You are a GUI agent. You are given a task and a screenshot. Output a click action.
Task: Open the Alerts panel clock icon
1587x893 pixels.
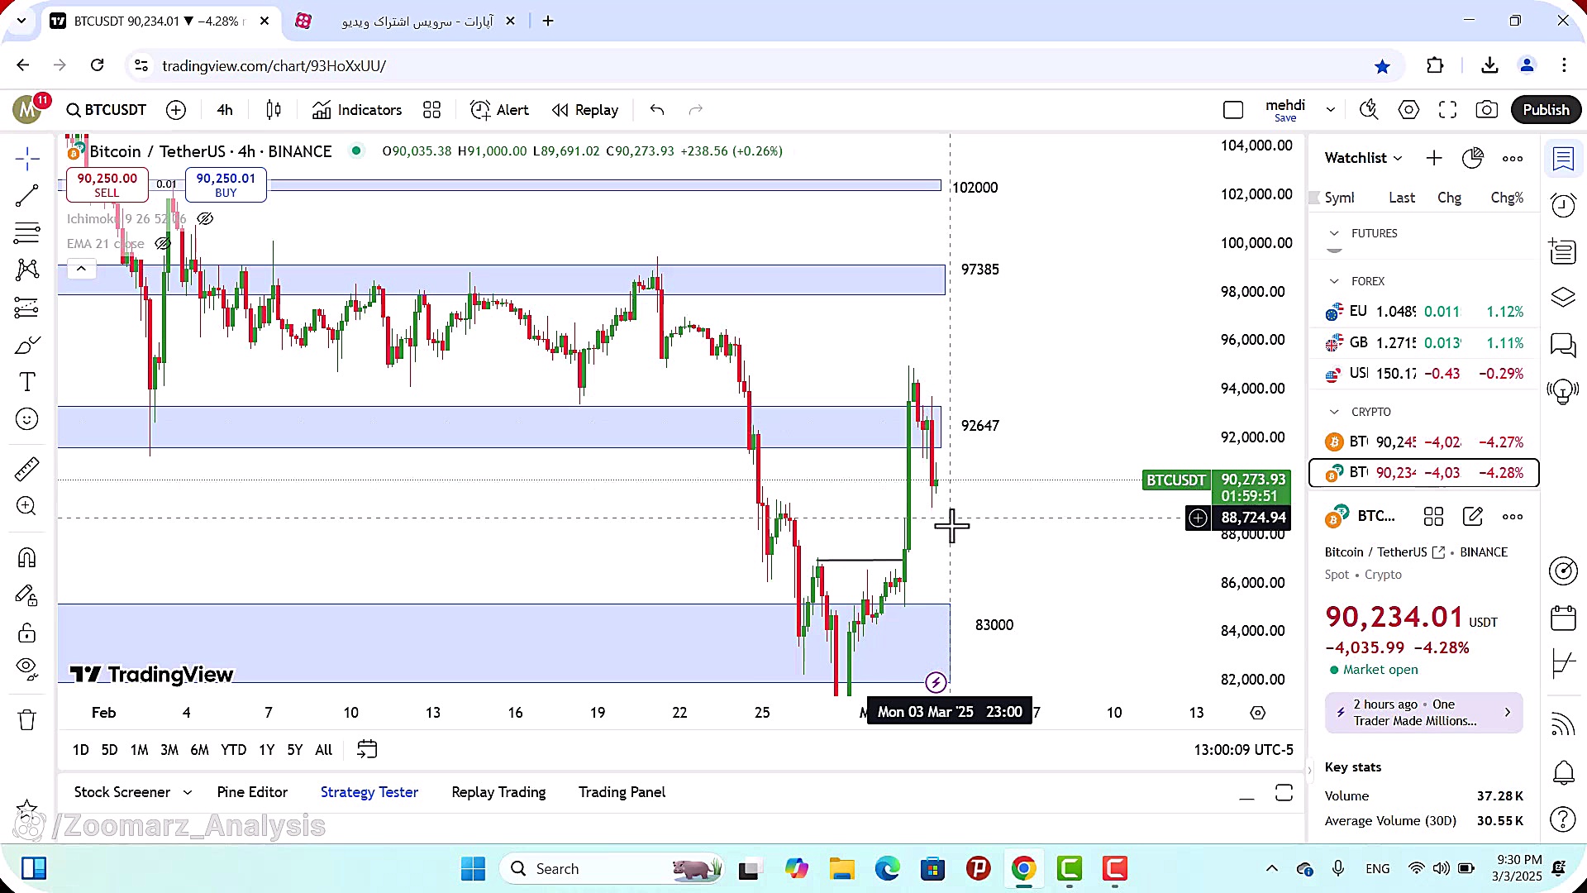point(1563,205)
